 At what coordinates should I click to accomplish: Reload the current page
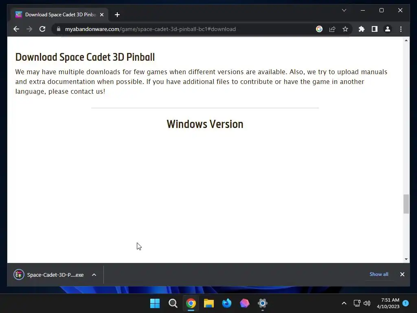click(42, 29)
